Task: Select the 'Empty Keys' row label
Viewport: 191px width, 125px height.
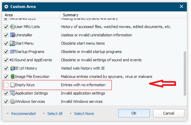Action: pyautogui.click(x=25, y=85)
